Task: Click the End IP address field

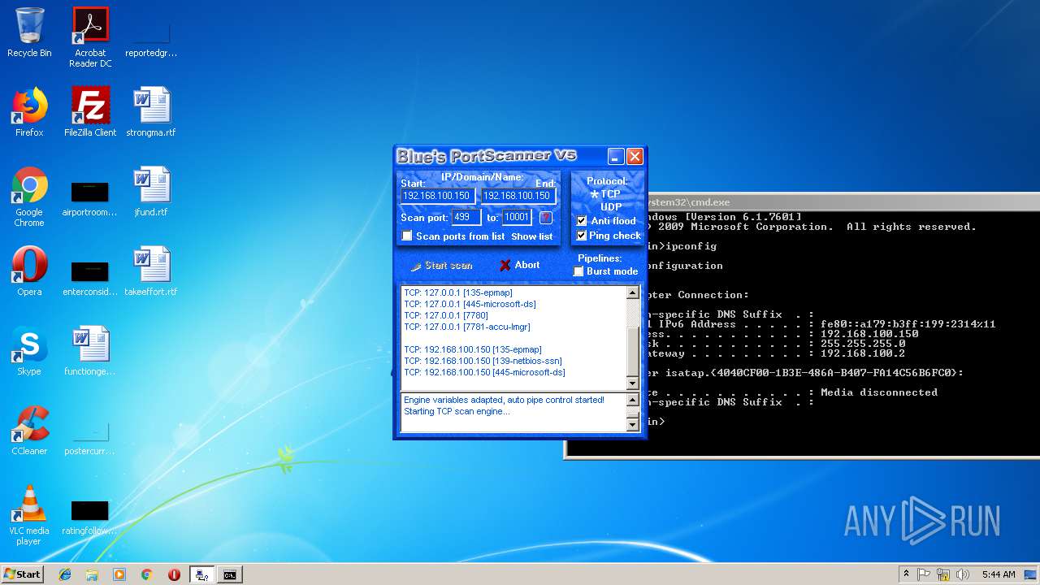Action: [518, 196]
